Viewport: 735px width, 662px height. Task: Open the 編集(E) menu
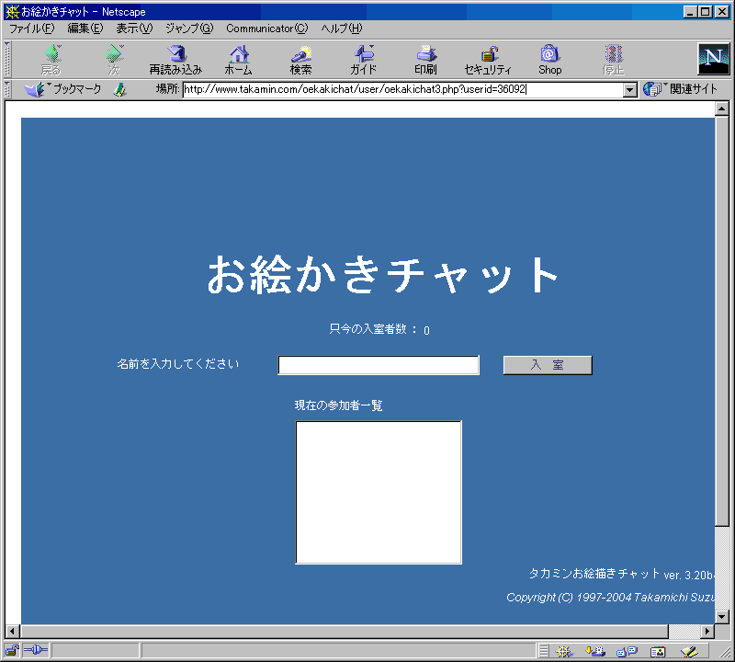(85, 29)
